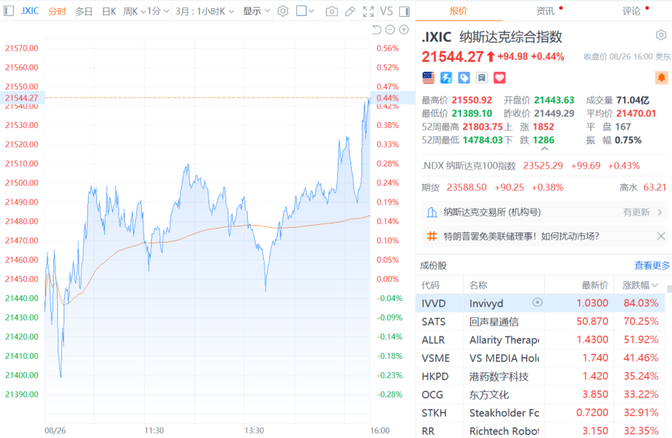The width and height of the screenshot is (672, 438).
Task: Open VS comparison tool
Action: tap(386, 11)
